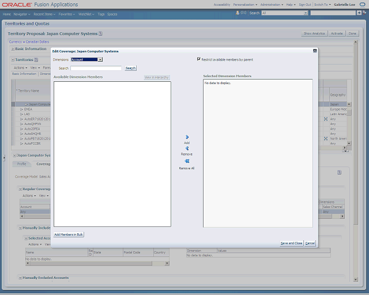Click dimension icon in AutoPB row
The image size is (369, 295).
[x=326, y=138]
